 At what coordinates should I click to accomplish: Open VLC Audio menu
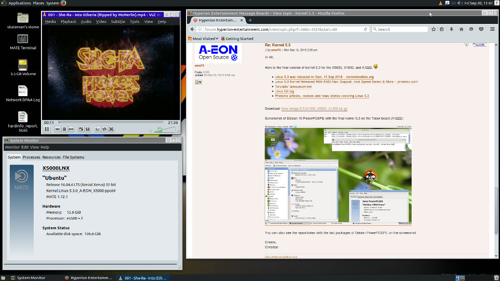[86, 21]
